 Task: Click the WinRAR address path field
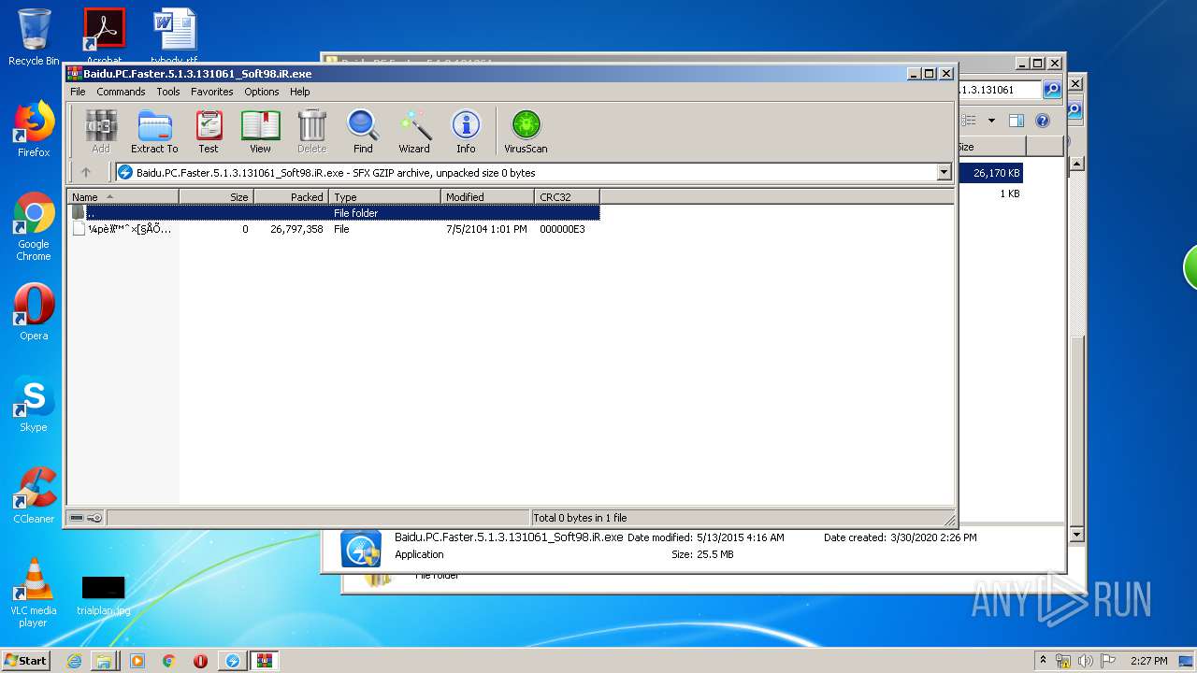tap(533, 172)
